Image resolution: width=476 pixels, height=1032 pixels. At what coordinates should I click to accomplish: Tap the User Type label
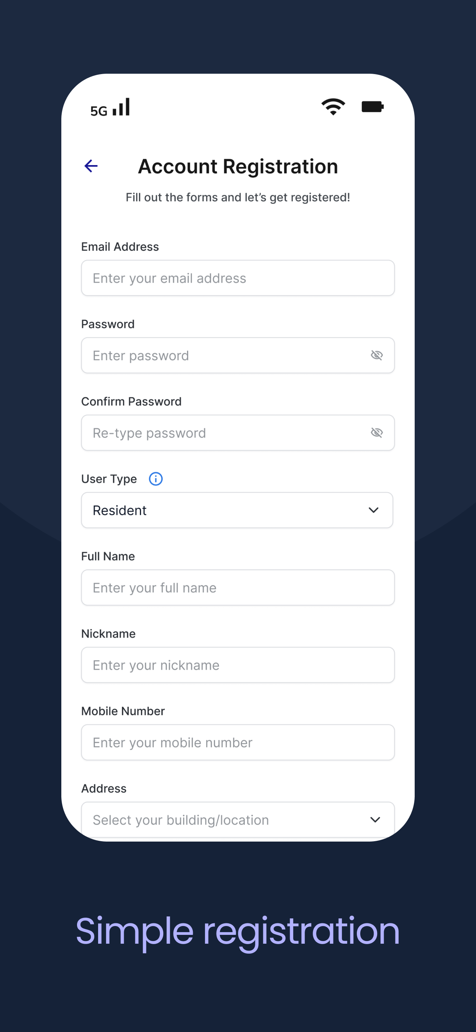click(109, 479)
